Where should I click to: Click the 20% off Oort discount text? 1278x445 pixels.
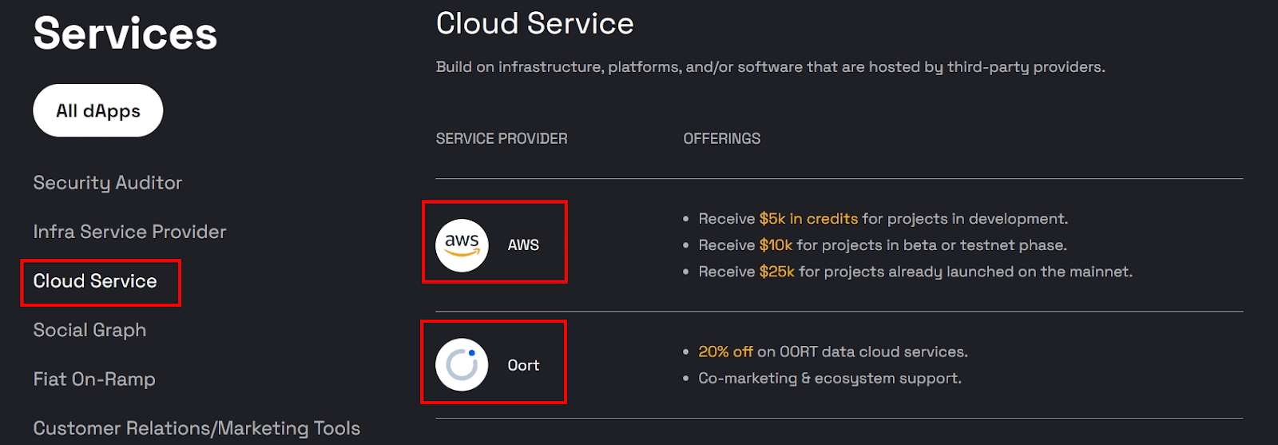tap(725, 352)
